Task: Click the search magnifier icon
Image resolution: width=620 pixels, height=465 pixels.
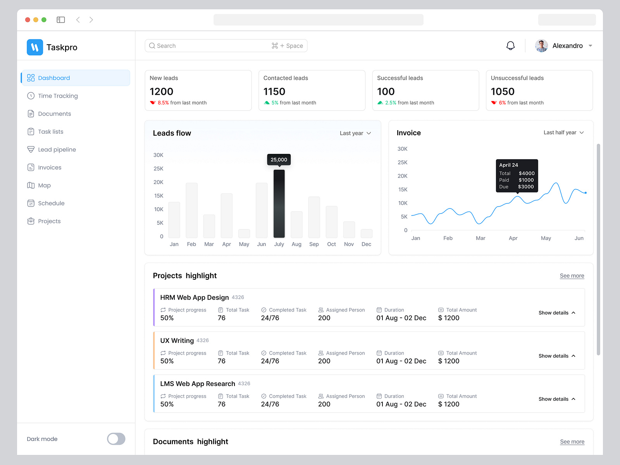Action: [152, 45]
